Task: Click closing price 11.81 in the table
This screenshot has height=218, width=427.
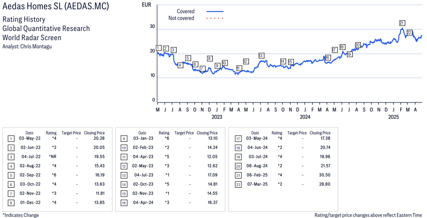Action: 100,193
